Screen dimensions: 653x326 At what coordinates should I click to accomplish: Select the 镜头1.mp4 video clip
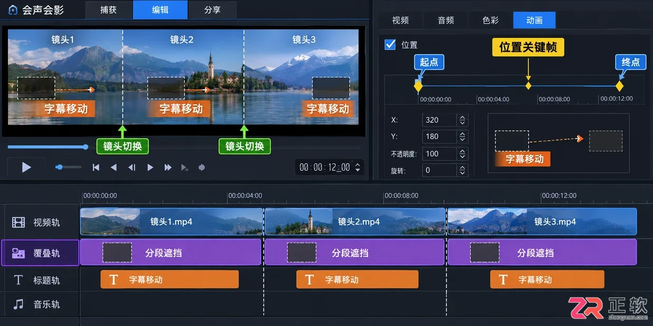(171, 222)
